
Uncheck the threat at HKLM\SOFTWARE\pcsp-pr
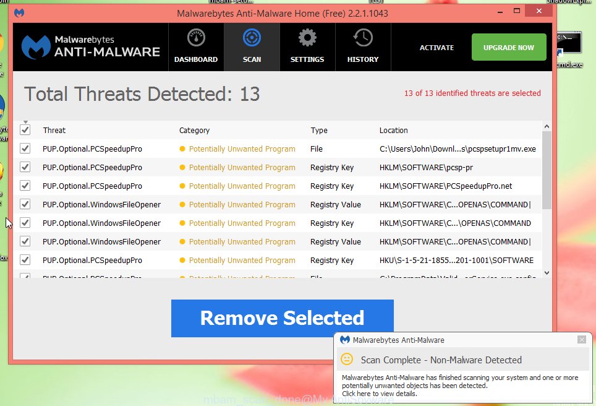click(x=25, y=167)
